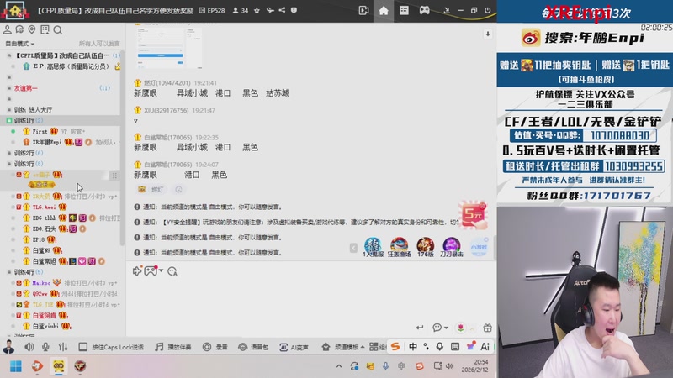Click the 燃灯 quick reply tag
This screenshot has height=378, width=673.
pos(151,190)
